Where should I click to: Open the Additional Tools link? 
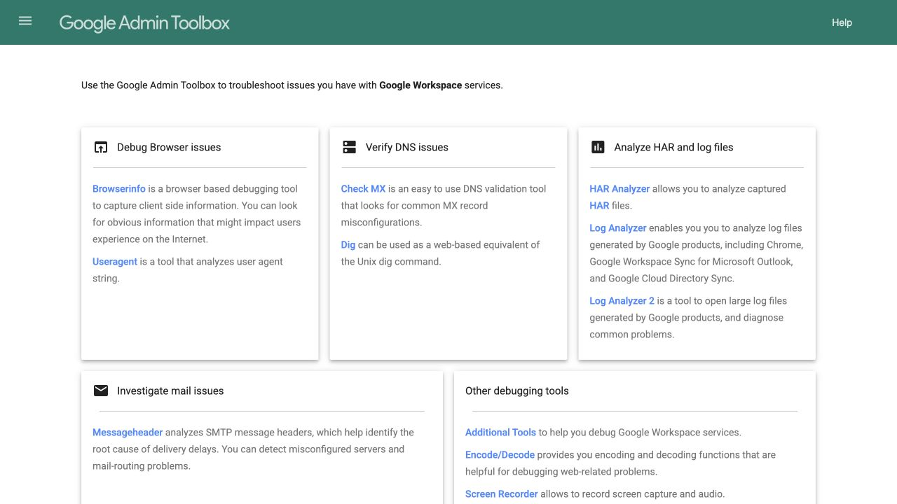pyautogui.click(x=500, y=433)
